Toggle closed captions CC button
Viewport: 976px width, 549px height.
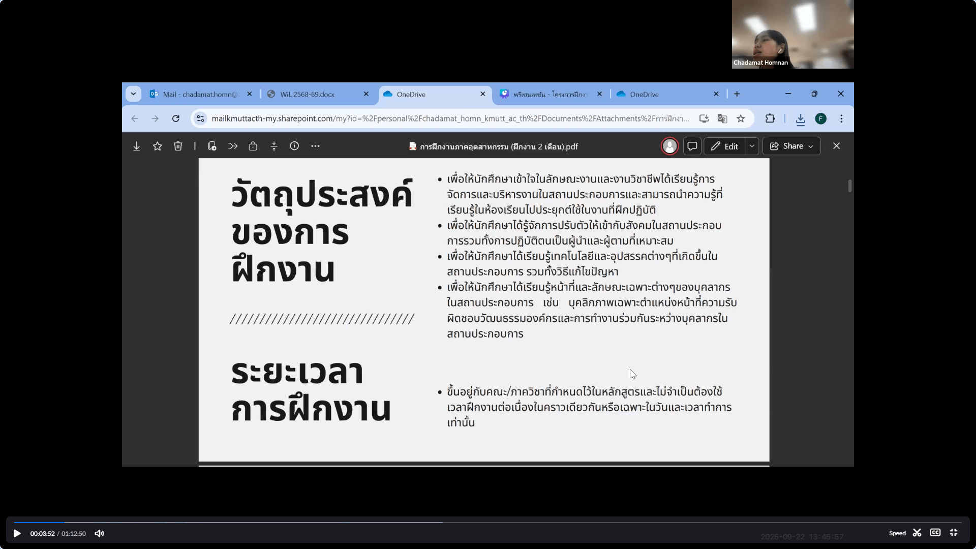tap(935, 533)
